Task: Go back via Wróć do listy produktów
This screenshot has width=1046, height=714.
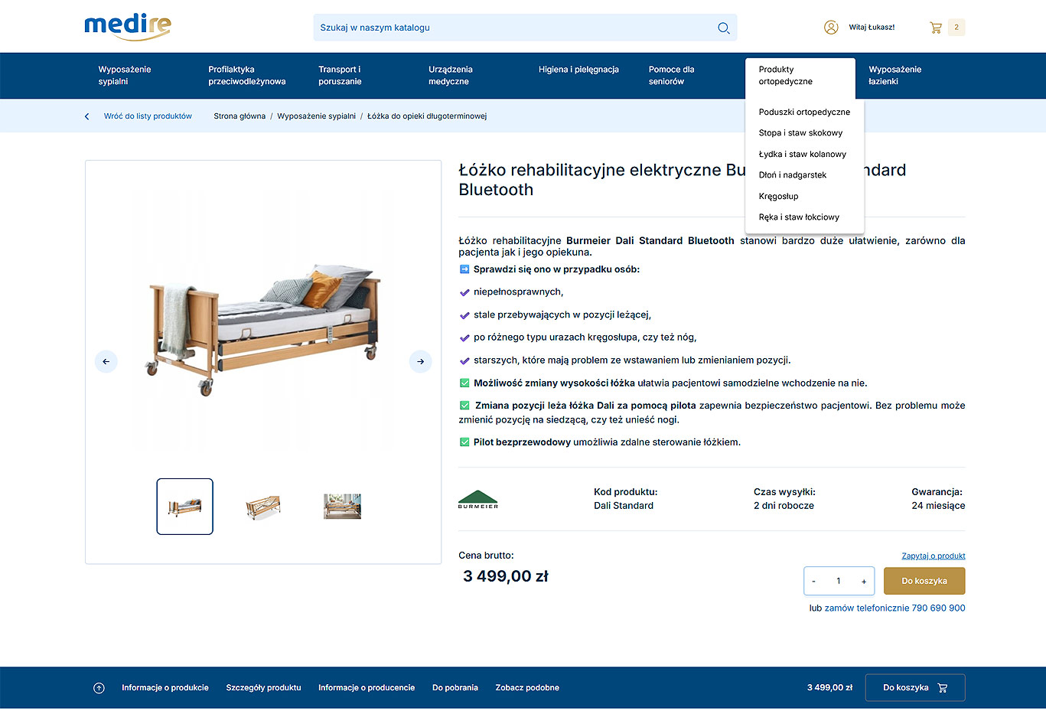Action: point(148,116)
